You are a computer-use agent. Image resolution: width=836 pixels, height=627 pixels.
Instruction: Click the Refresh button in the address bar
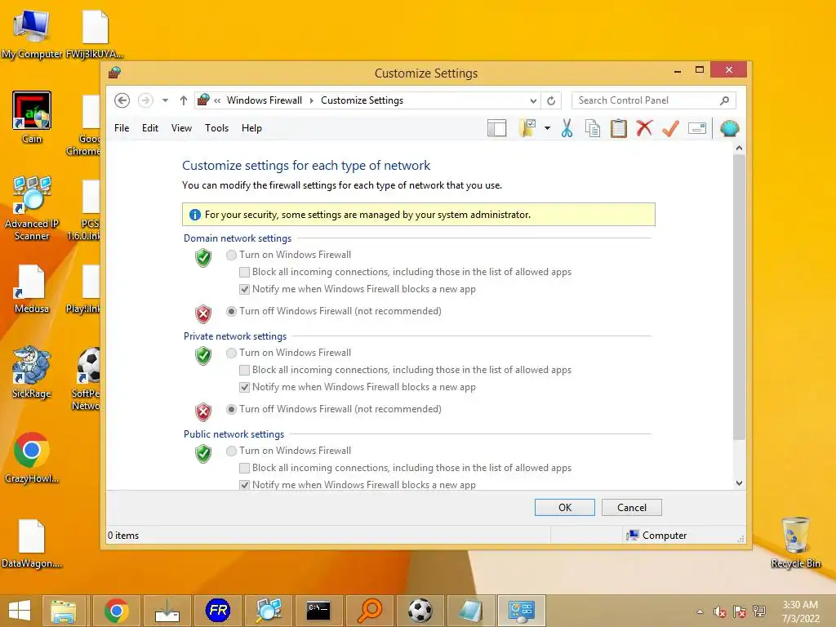(551, 100)
